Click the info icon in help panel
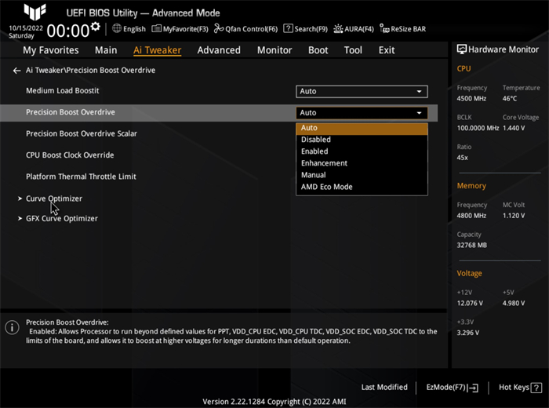The height and width of the screenshot is (408, 549). pos(13,328)
